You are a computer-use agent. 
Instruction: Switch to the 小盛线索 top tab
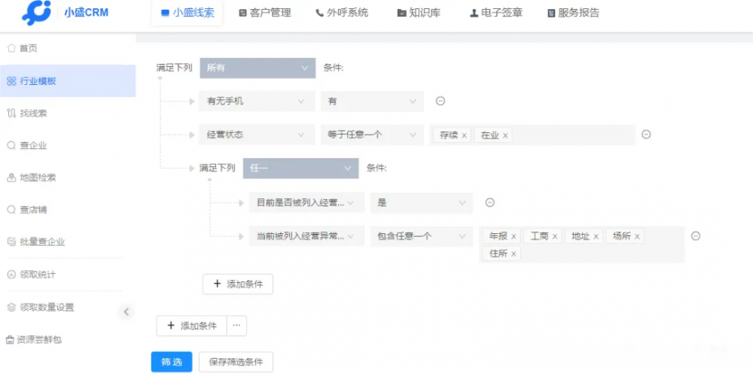[187, 13]
